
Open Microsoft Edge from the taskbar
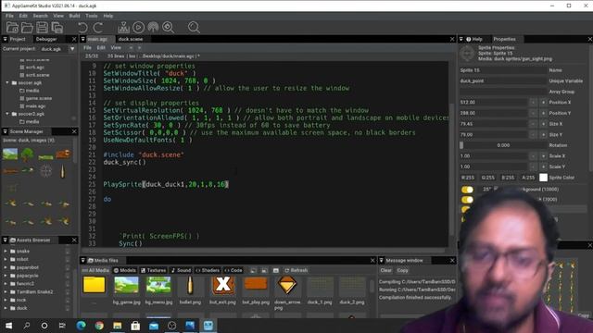point(81,326)
